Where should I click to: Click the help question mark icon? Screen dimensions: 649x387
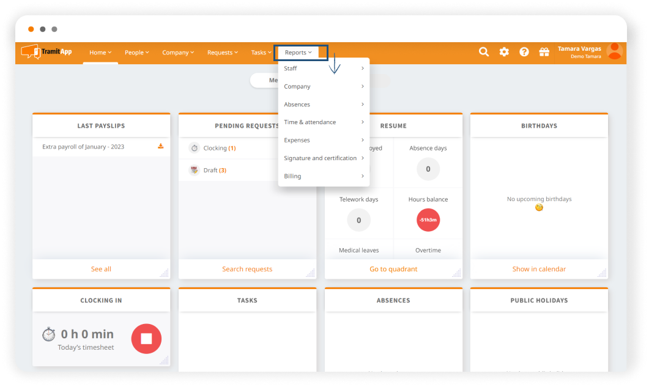tap(524, 52)
